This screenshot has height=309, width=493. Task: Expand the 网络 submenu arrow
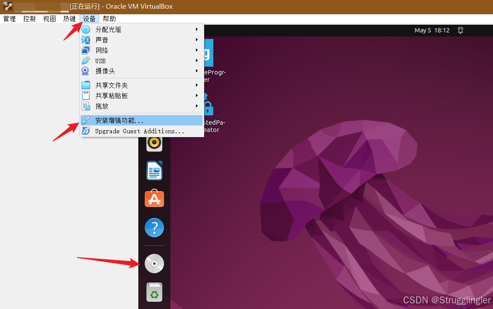197,50
